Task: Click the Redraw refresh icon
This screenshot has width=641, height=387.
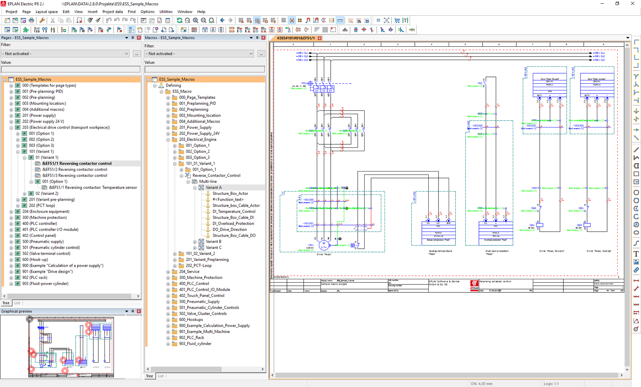Action: [x=179, y=21]
